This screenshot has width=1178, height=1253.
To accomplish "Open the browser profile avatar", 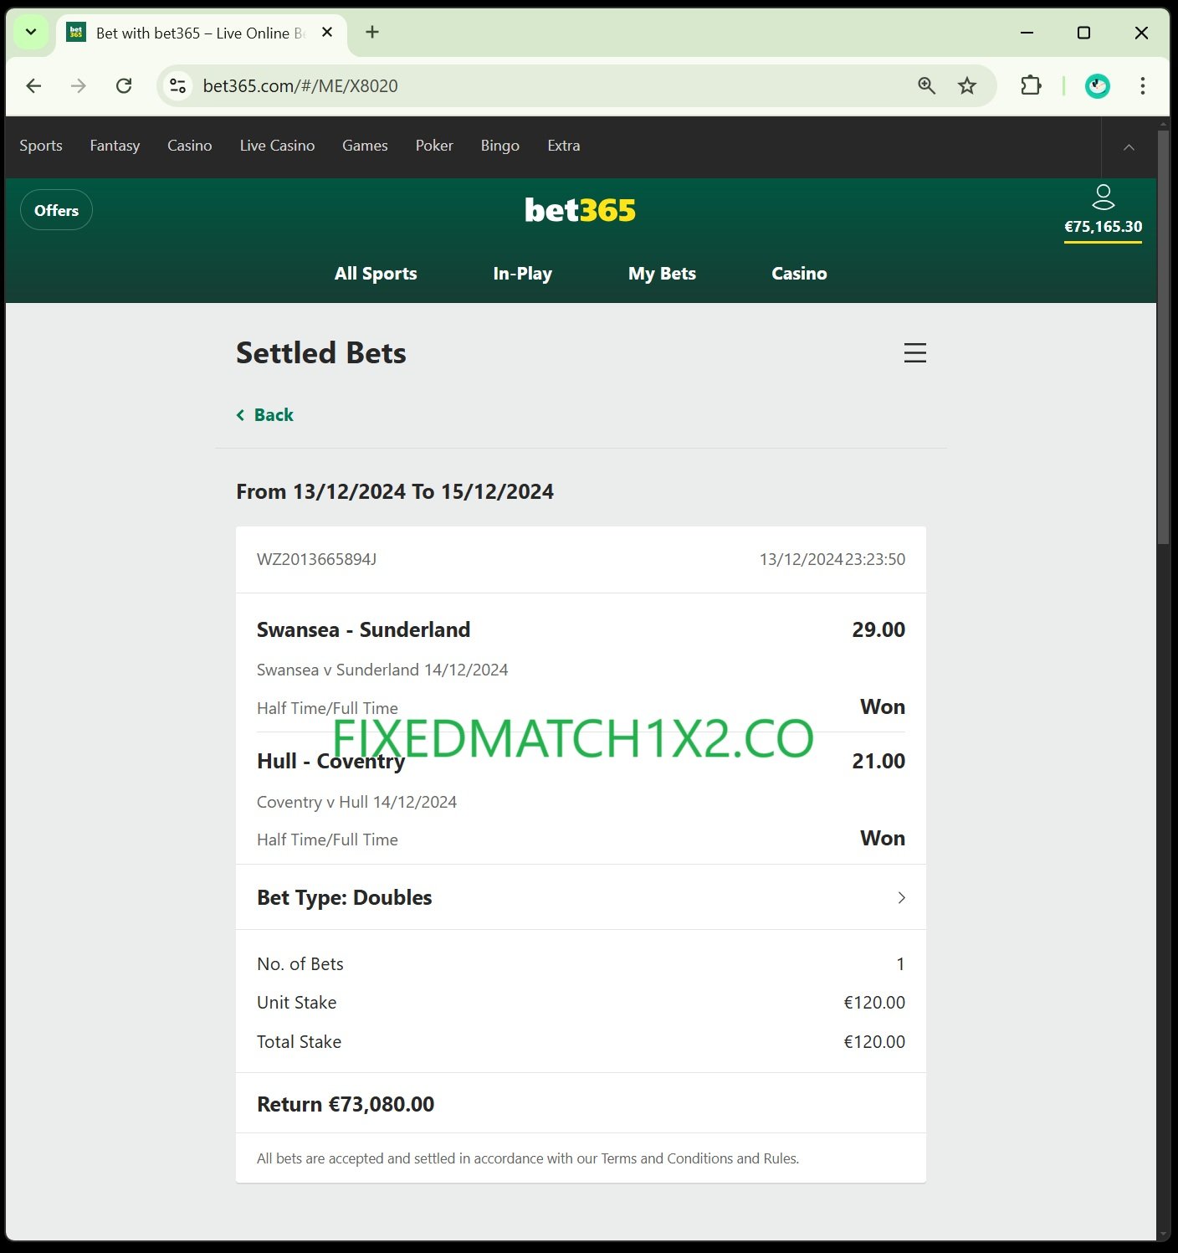I will [x=1098, y=85].
